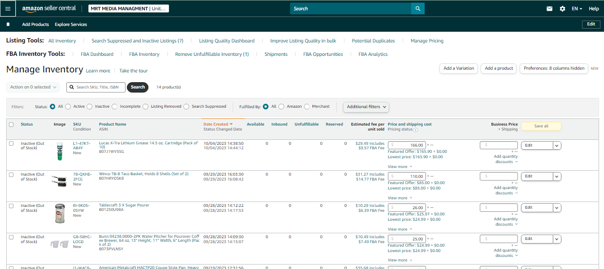Click Add a product button
The image size is (604, 269).
[499, 68]
